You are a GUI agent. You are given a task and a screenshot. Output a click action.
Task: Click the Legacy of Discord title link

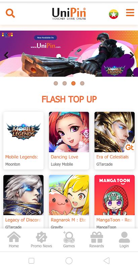(23, 220)
